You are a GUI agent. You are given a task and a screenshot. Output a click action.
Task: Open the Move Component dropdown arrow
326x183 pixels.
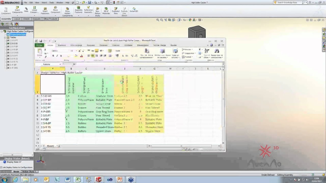56,16
